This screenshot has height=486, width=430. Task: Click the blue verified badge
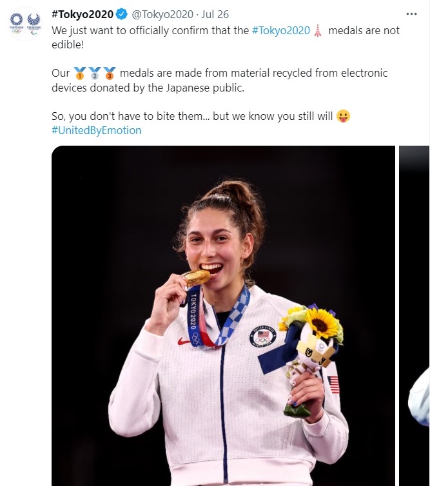click(121, 15)
